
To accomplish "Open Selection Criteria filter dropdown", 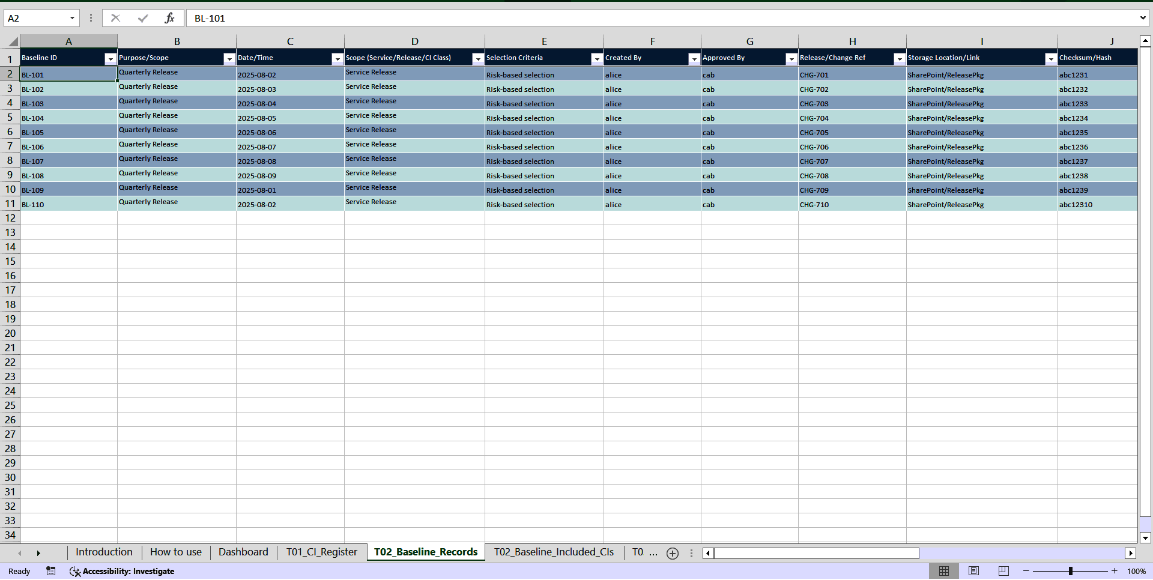I will pos(597,59).
